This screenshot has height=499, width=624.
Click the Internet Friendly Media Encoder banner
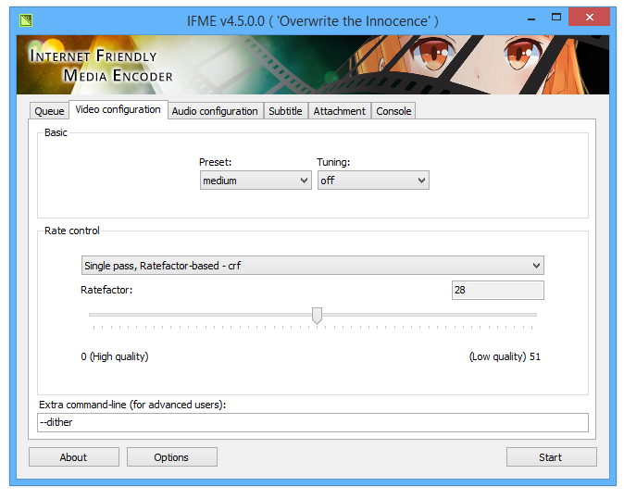pyautogui.click(x=312, y=65)
